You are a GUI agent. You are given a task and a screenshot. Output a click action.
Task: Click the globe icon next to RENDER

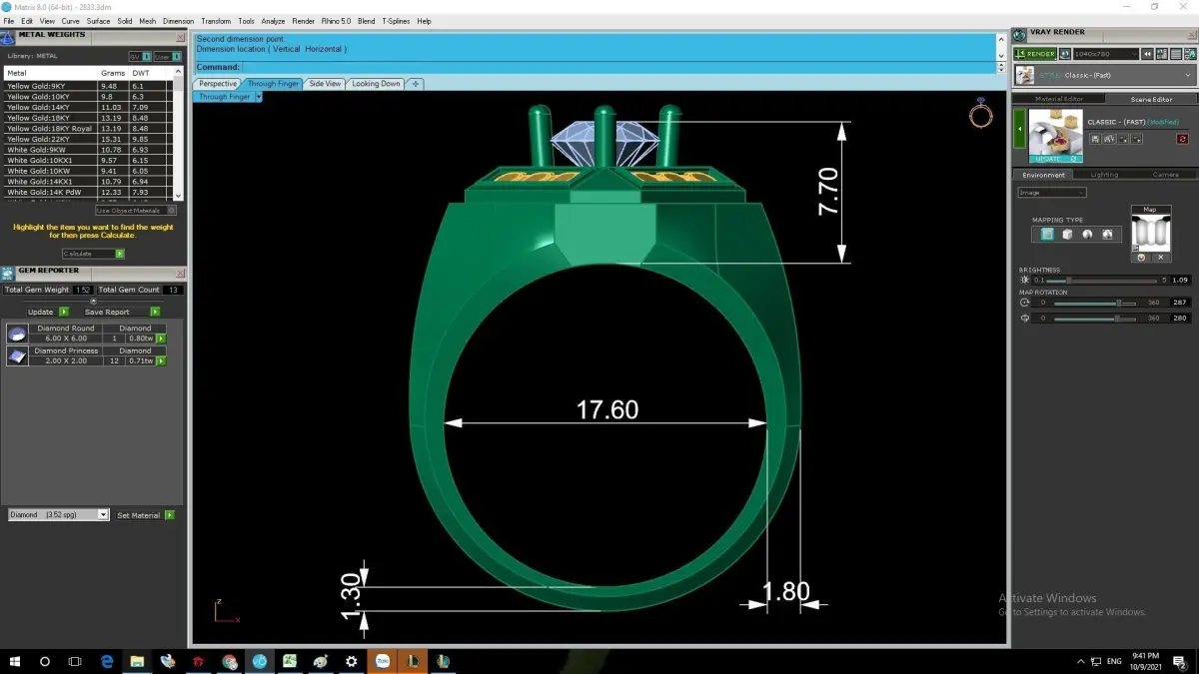click(1065, 54)
